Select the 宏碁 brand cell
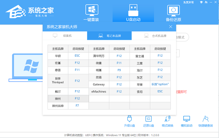Screen dimensions: 219x138 (58, 63)
